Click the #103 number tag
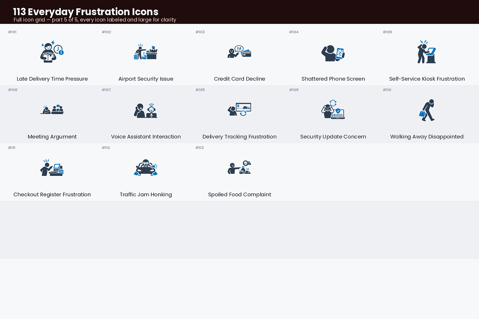Image resolution: width=479 pixels, height=319 pixels. click(200, 32)
